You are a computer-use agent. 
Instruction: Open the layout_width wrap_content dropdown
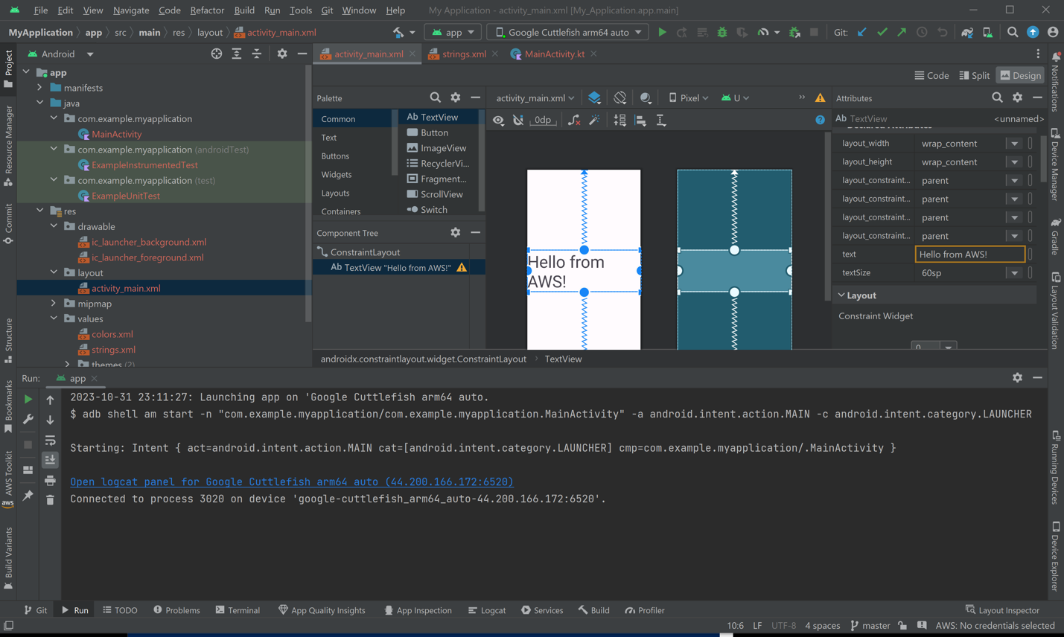pyautogui.click(x=1013, y=143)
